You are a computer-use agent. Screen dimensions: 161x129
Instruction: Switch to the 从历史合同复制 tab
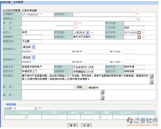click(11, 10)
